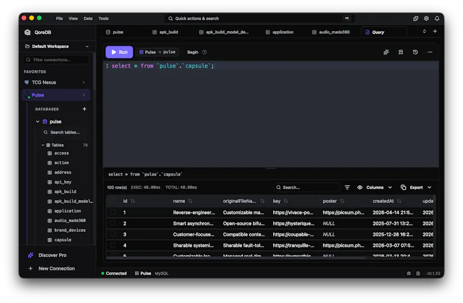
Task: Open the Pulse → pulse connection selector
Action: pos(157,52)
